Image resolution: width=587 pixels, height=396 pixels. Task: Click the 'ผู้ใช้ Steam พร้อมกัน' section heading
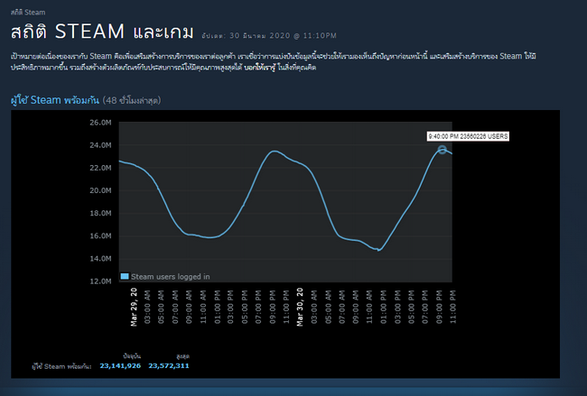coord(55,100)
